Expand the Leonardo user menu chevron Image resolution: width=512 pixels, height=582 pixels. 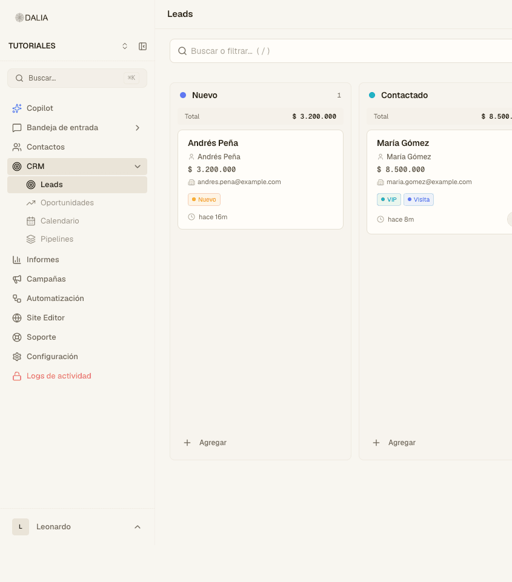point(138,527)
